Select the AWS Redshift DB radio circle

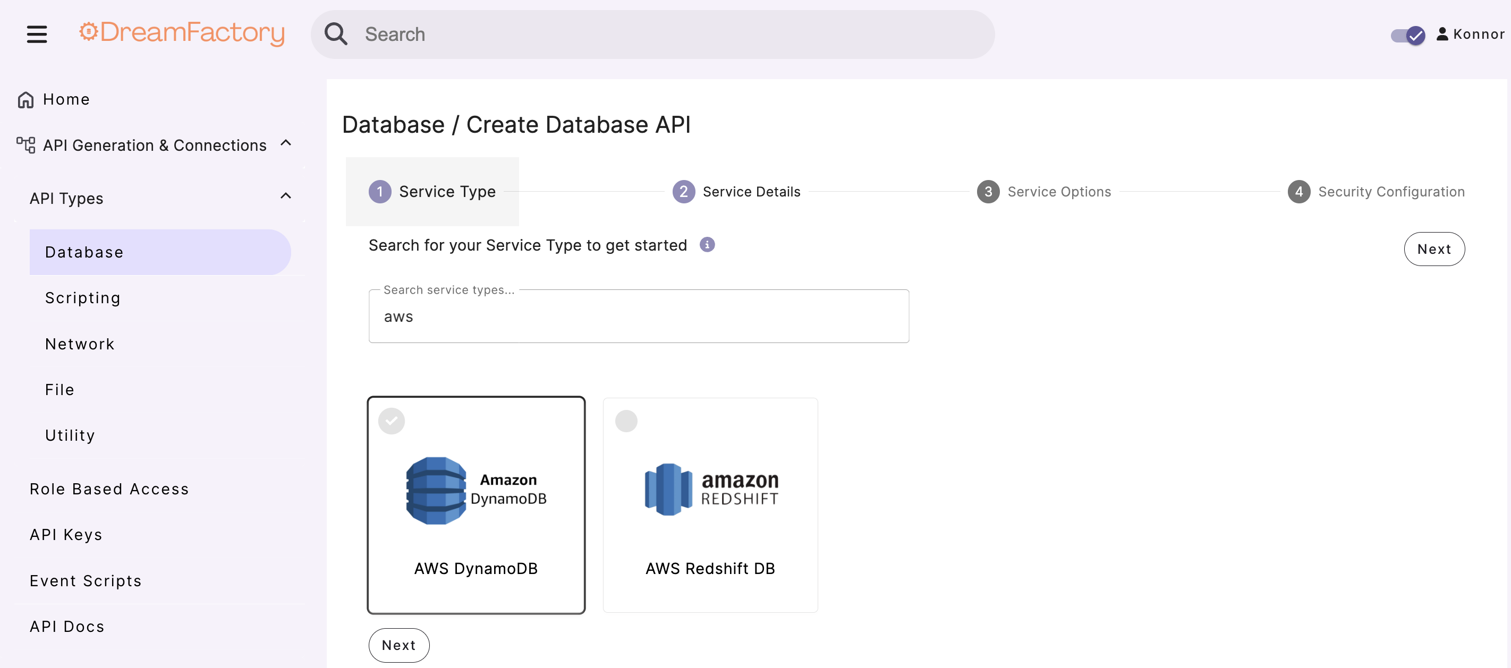click(x=626, y=421)
